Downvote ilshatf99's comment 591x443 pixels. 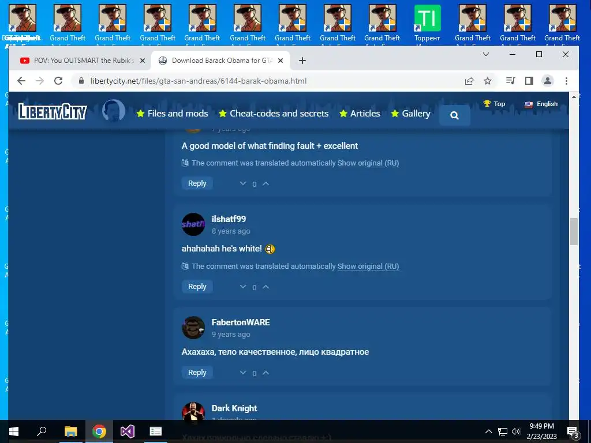click(x=243, y=287)
